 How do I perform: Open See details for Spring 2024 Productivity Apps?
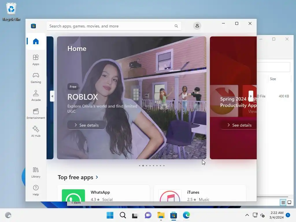[239, 125]
